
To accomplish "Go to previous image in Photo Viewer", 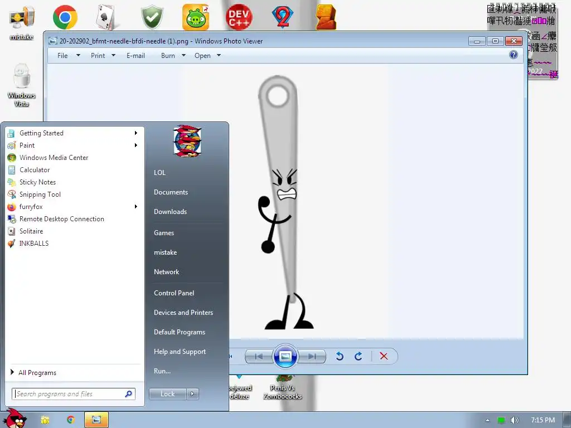I will [259, 356].
